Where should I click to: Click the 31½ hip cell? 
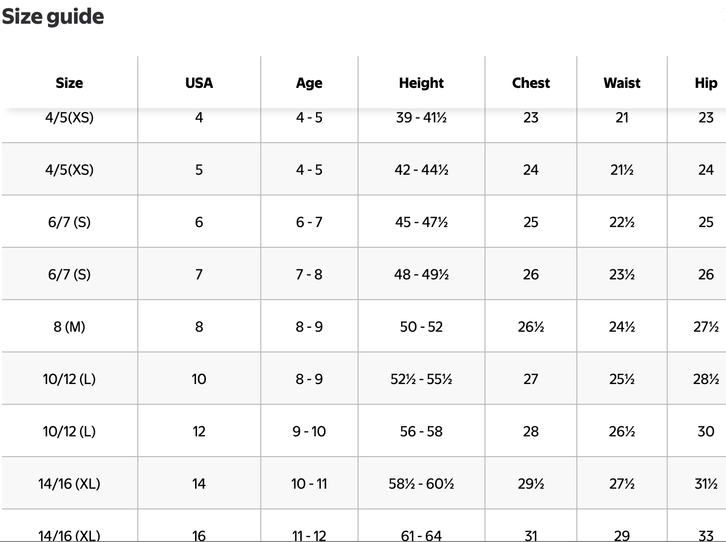[706, 484]
